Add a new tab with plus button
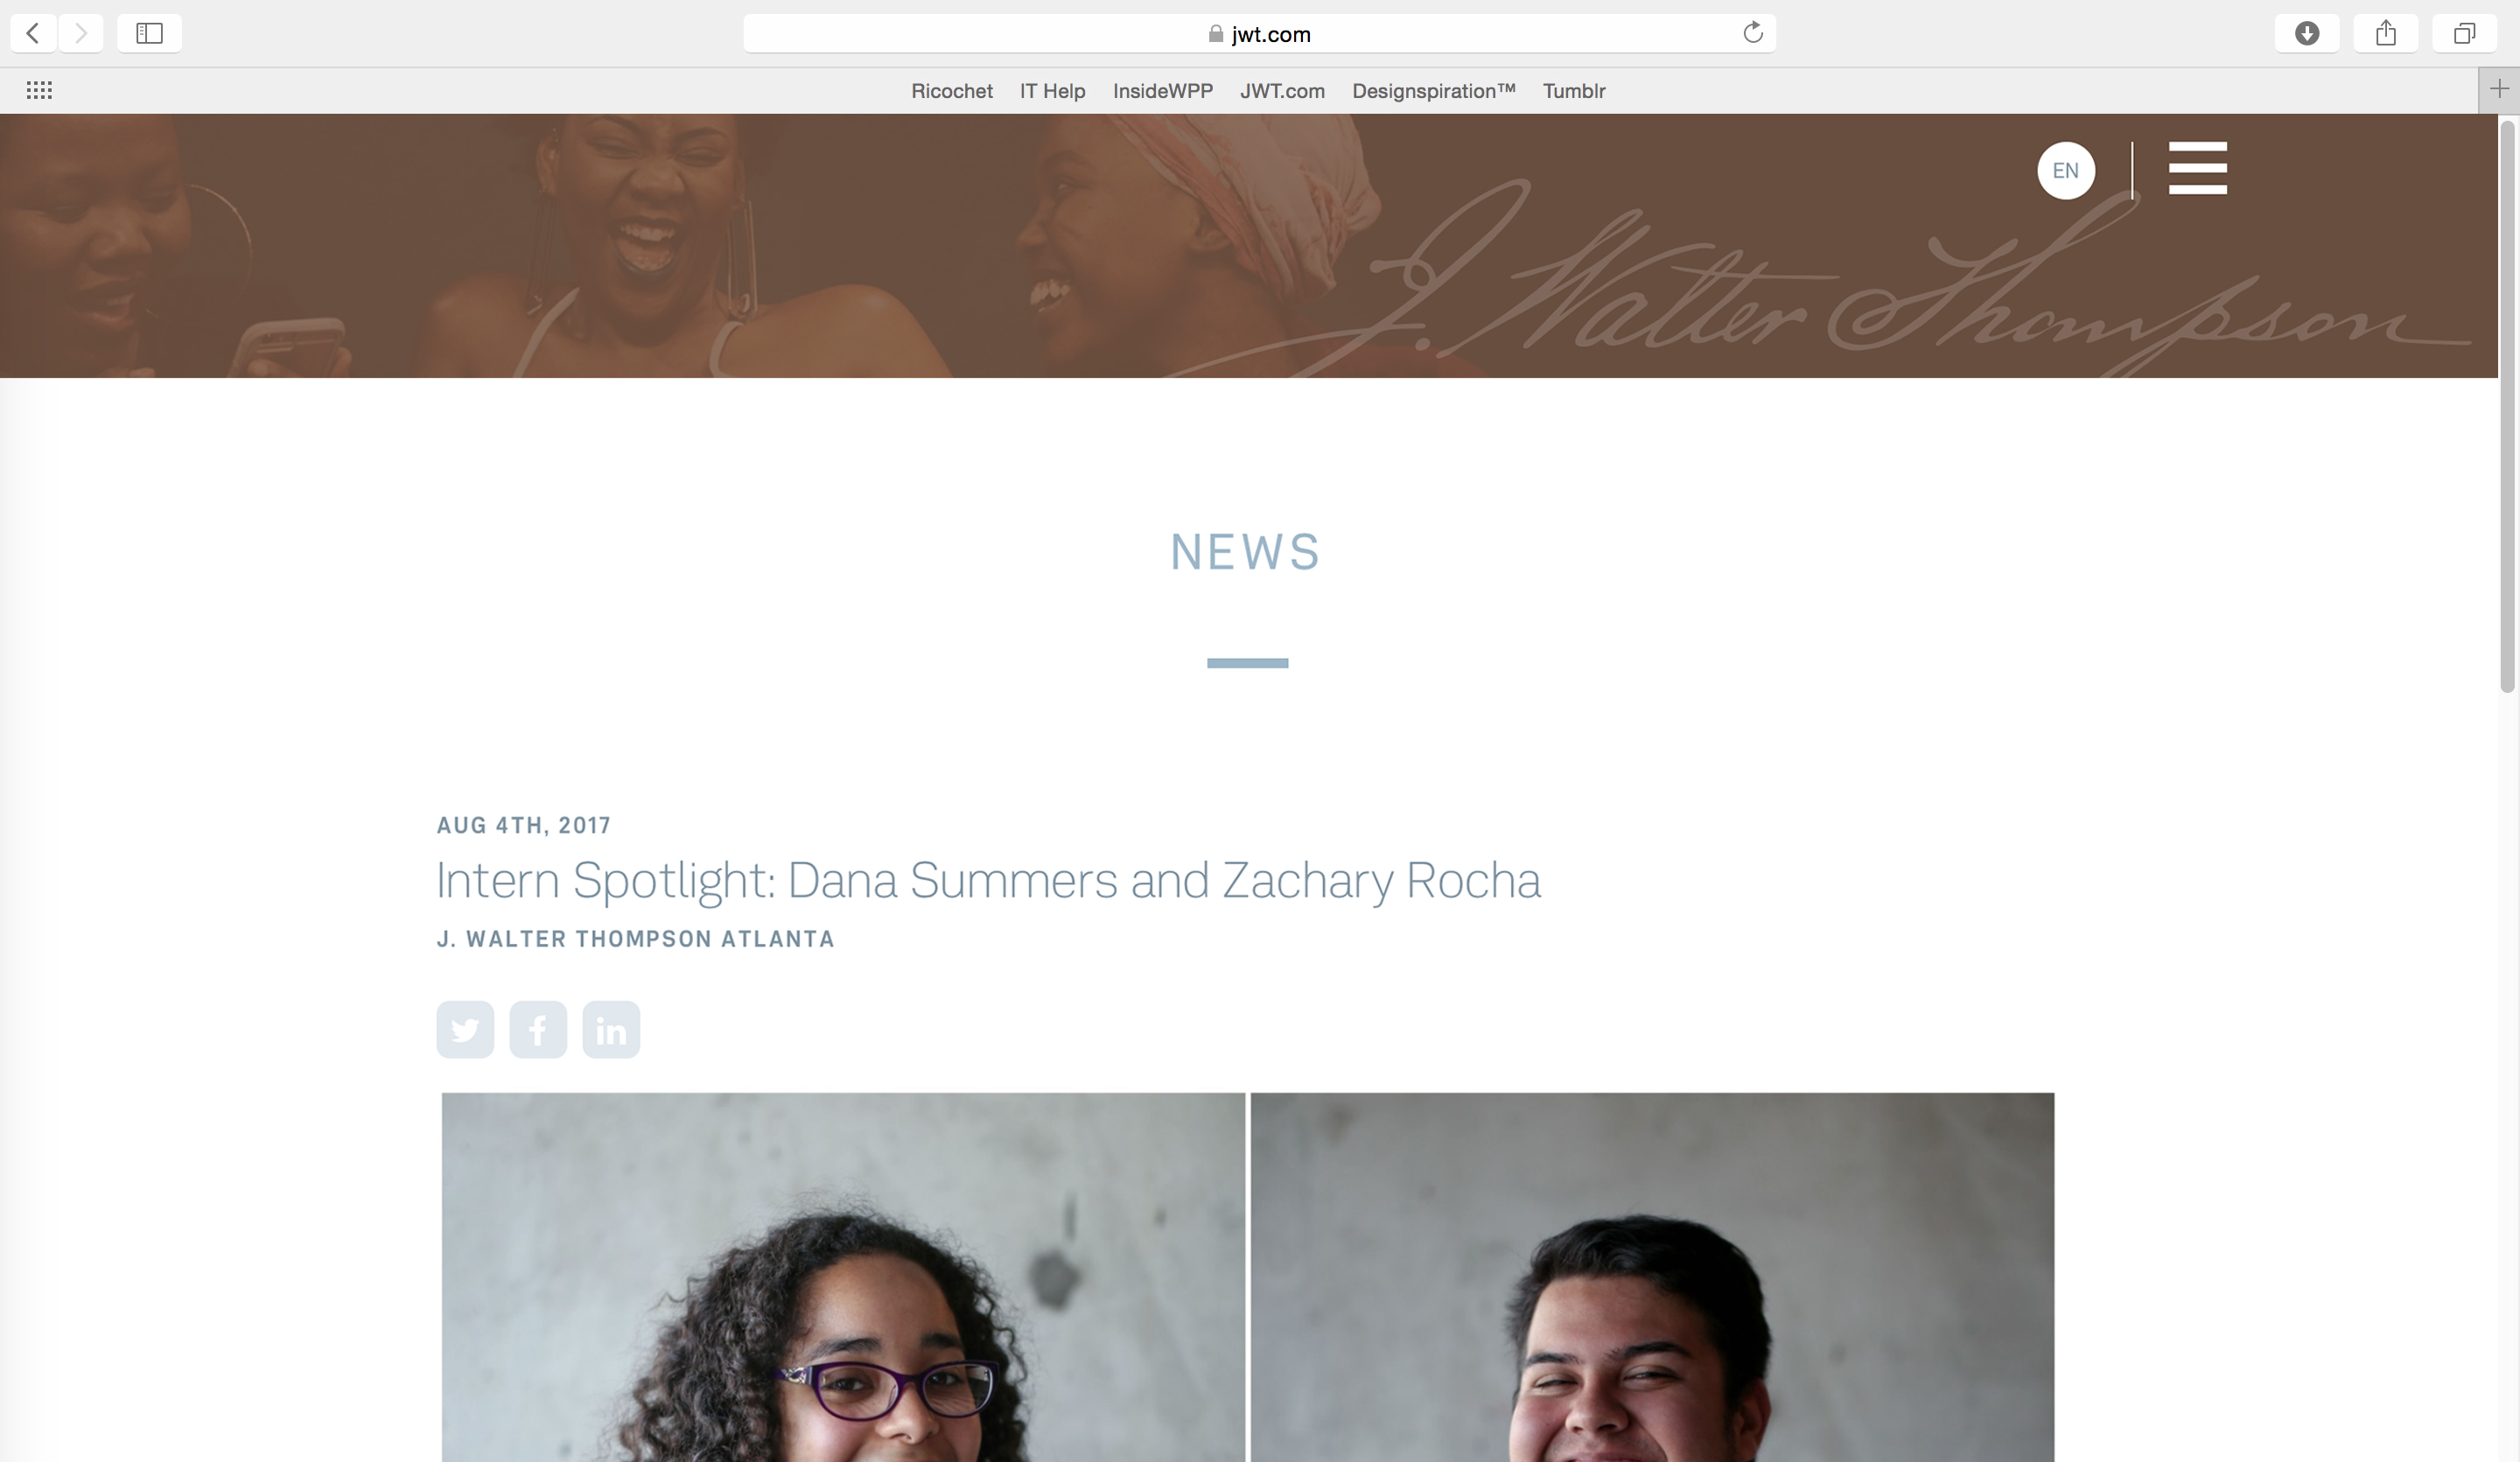Image resolution: width=2520 pixels, height=1462 pixels. tap(2499, 90)
